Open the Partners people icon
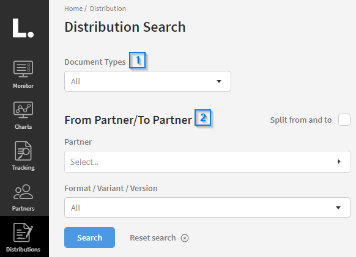Screen dimensions: 356x257 coord(23,192)
